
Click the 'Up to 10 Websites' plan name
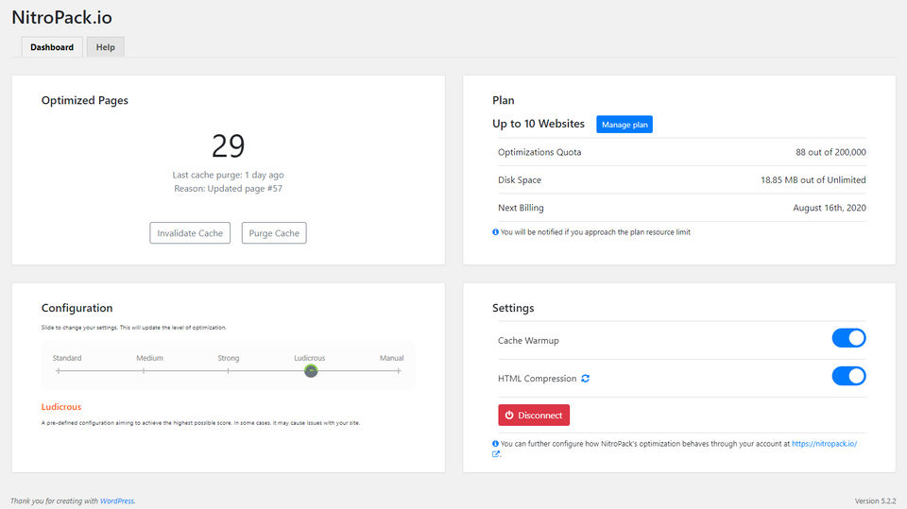(539, 124)
